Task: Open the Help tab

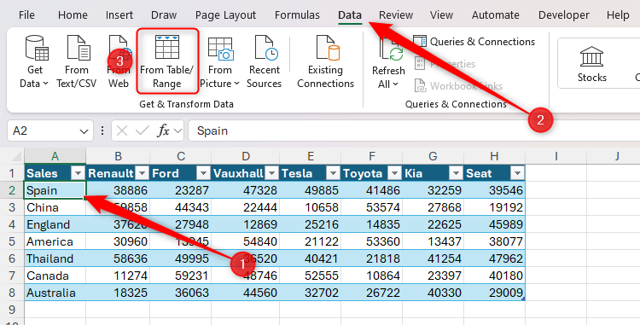Action: (x=618, y=15)
